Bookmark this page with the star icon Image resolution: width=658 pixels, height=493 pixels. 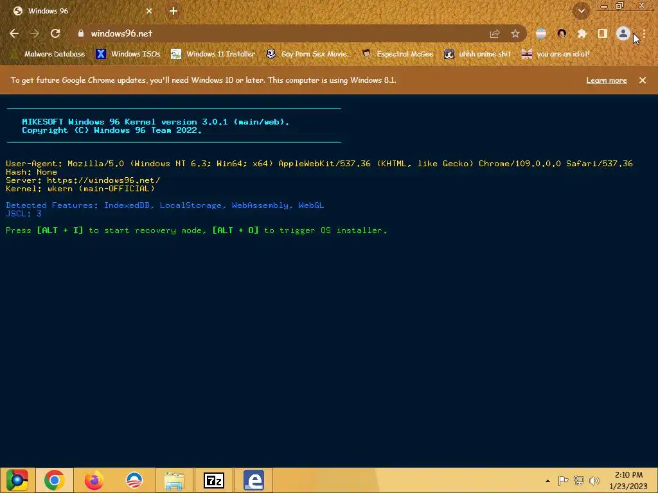click(x=515, y=33)
